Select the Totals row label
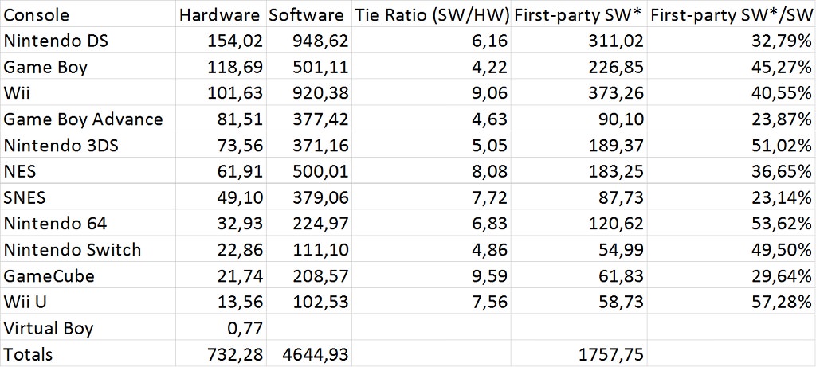The height and width of the screenshot is (367, 816). pos(88,353)
